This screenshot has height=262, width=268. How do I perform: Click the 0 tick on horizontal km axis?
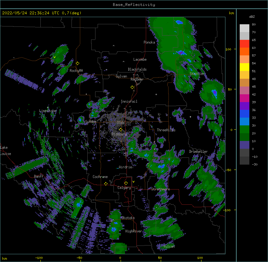120,258
